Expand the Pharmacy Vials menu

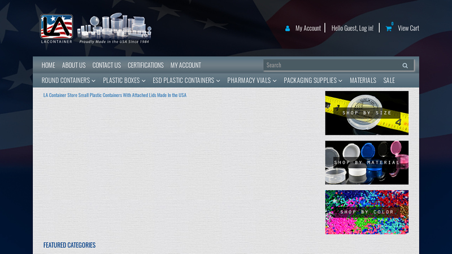[x=252, y=81]
